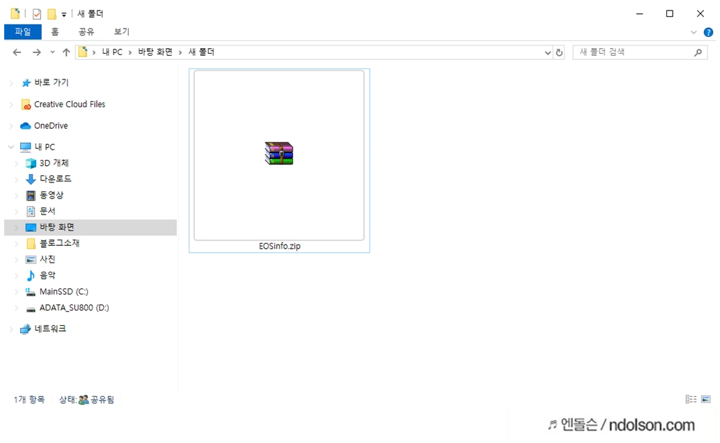Open 블로그소재 folder in sidebar
Screen dimensions: 720x443
pos(59,244)
